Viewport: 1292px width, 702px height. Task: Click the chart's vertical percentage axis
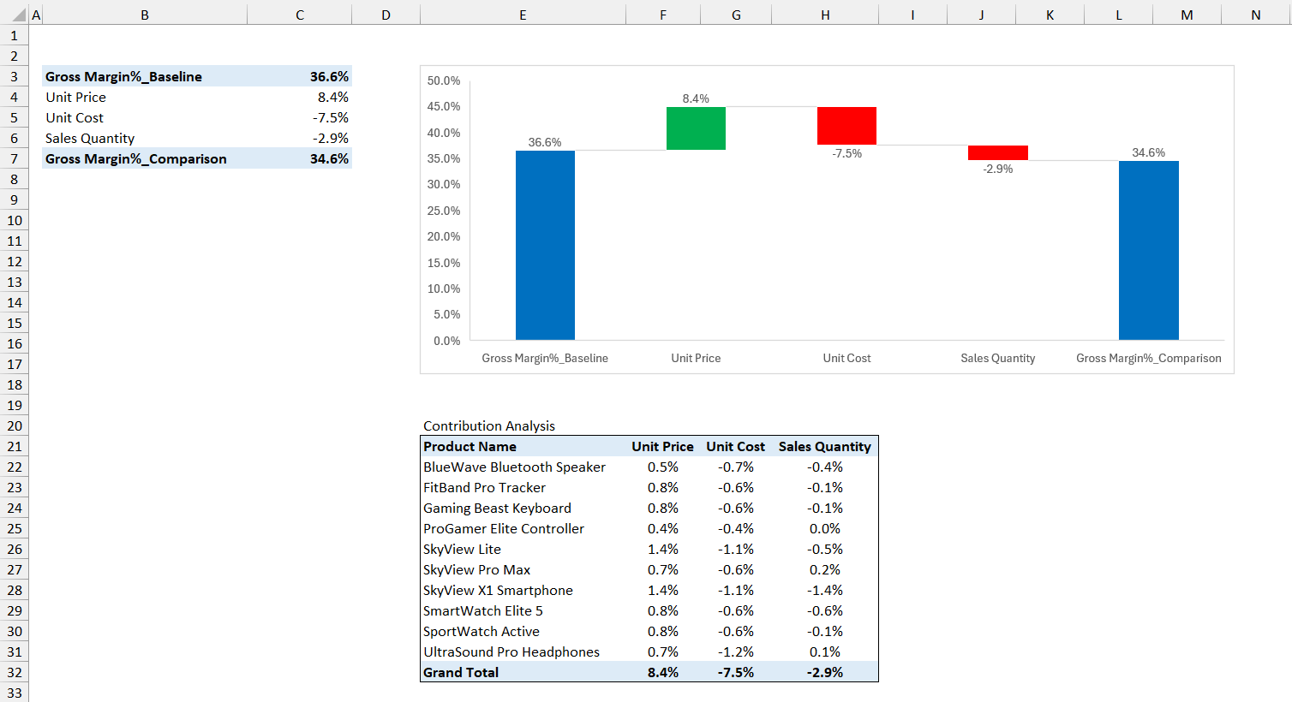click(445, 210)
